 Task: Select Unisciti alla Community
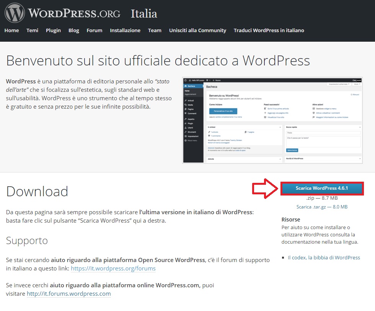(x=197, y=31)
